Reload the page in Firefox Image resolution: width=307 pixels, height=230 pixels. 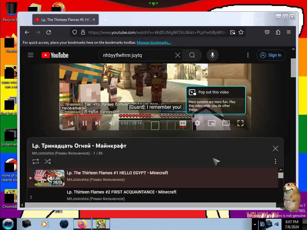coord(49,32)
